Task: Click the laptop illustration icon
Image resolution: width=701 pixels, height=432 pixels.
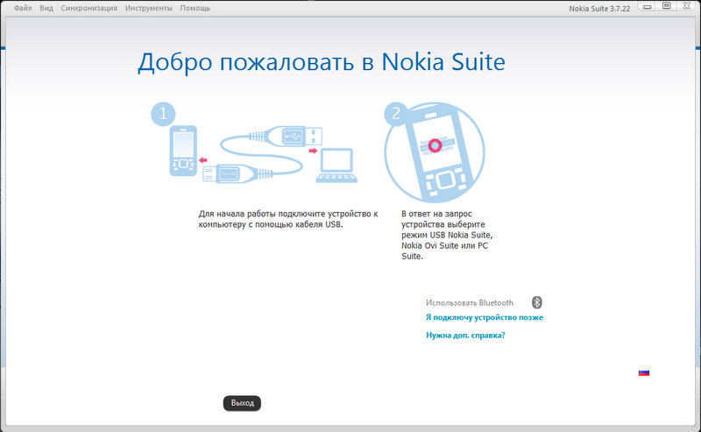Action: (x=336, y=166)
